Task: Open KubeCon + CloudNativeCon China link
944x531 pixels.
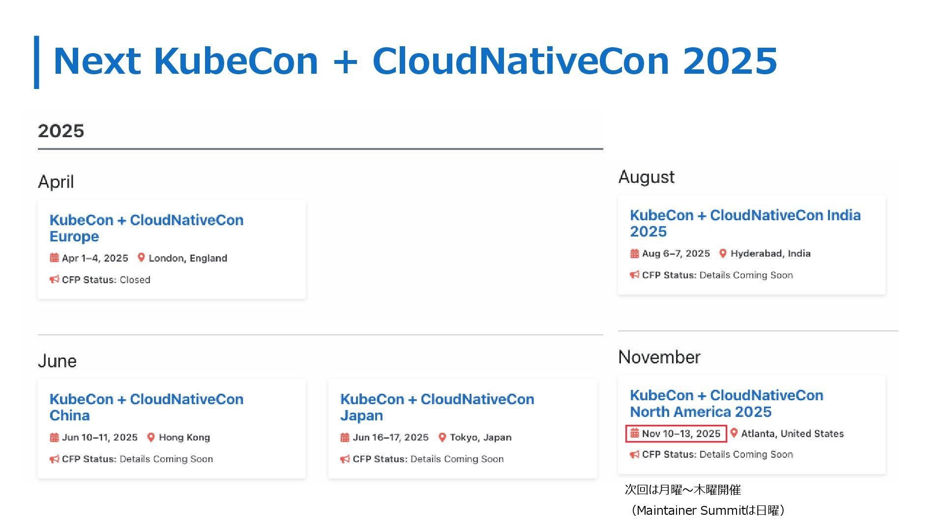Action: coord(146,407)
